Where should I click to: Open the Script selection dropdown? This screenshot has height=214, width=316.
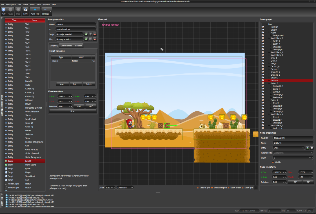pyautogui.click(x=69, y=34)
